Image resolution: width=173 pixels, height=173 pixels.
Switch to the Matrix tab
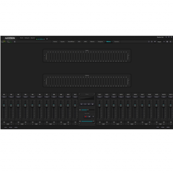[x=92, y=42]
